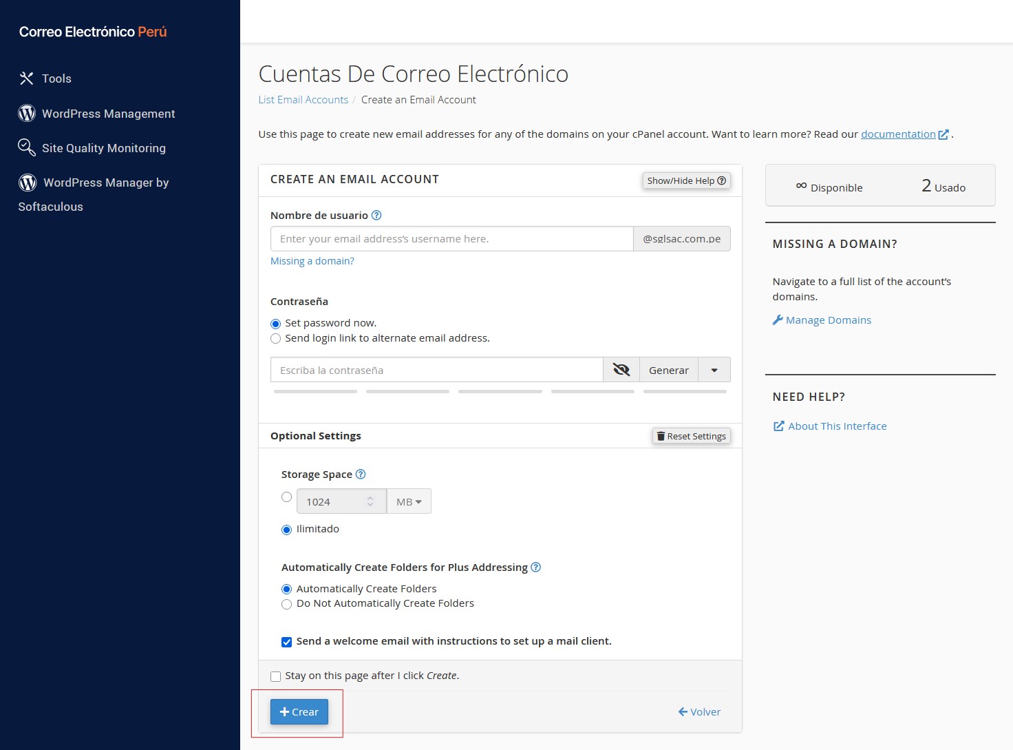Image resolution: width=1013 pixels, height=750 pixels.
Task: Click the storage size stepper arrows
Action: (x=370, y=501)
